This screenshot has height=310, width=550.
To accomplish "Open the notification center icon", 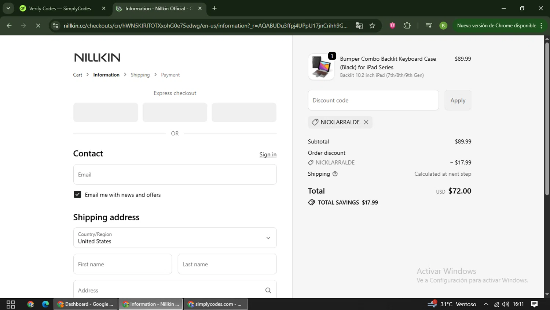I will click(535, 304).
